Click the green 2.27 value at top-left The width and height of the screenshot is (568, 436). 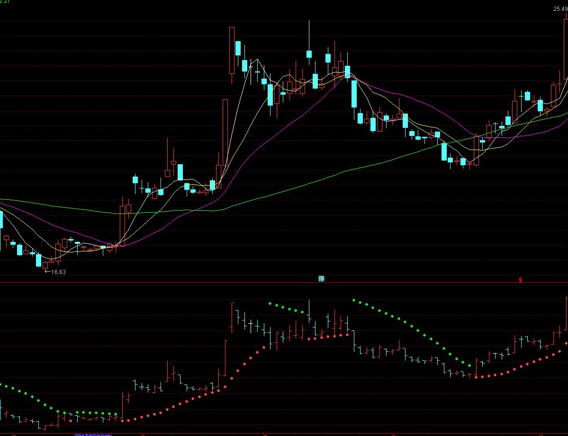tap(6, 1)
